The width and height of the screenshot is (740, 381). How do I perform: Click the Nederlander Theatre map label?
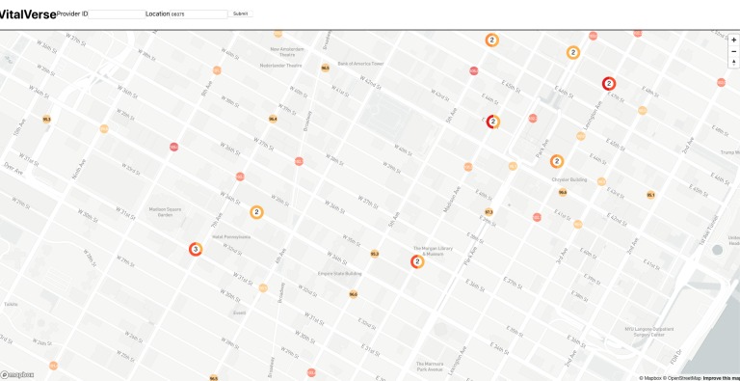(x=280, y=66)
